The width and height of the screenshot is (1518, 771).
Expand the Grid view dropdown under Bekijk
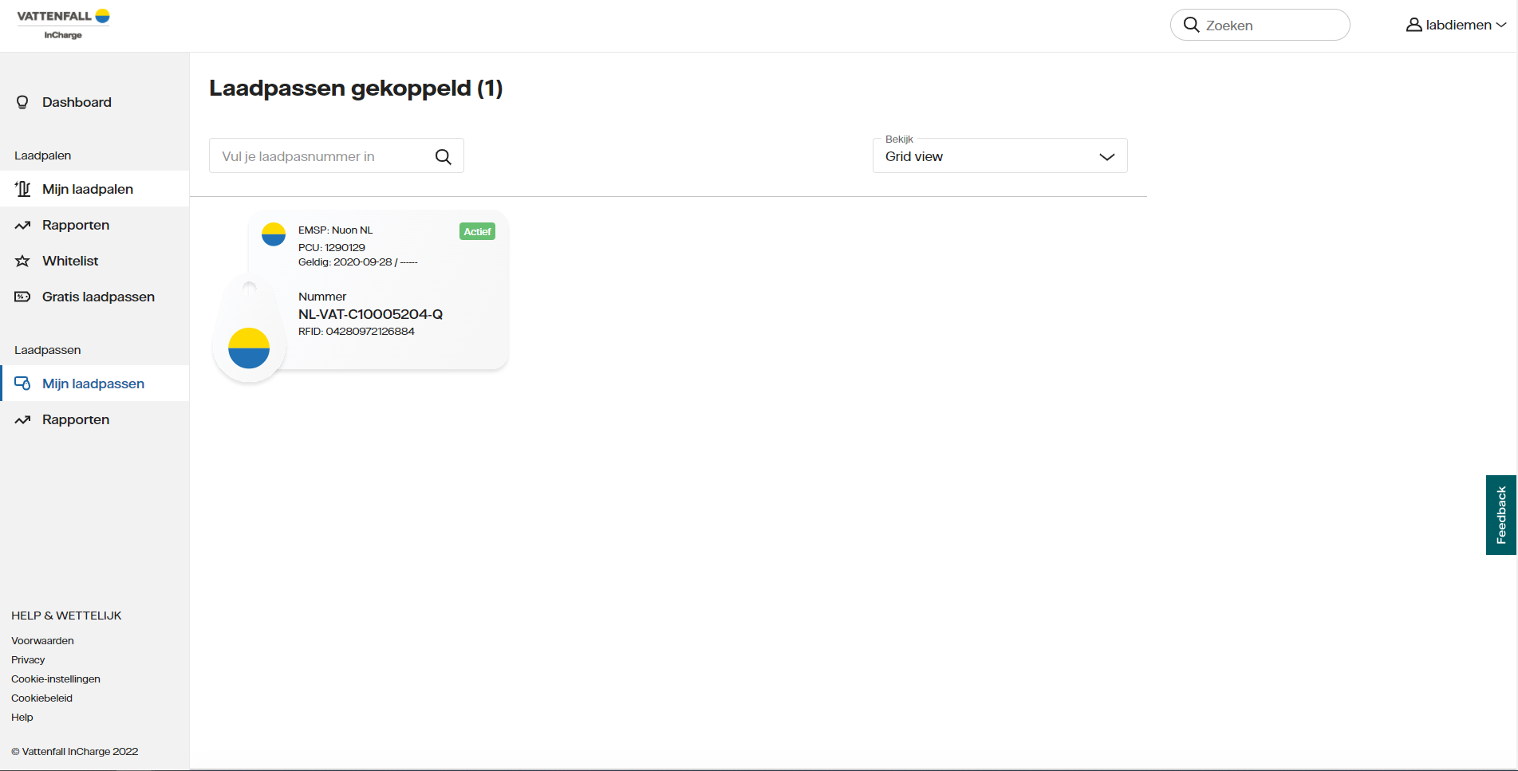coord(1000,155)
